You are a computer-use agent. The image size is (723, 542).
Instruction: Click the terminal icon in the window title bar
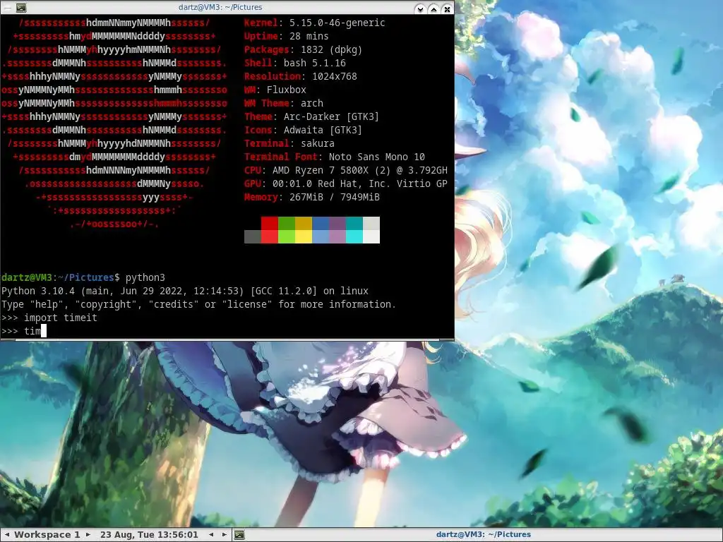point(21,7)
